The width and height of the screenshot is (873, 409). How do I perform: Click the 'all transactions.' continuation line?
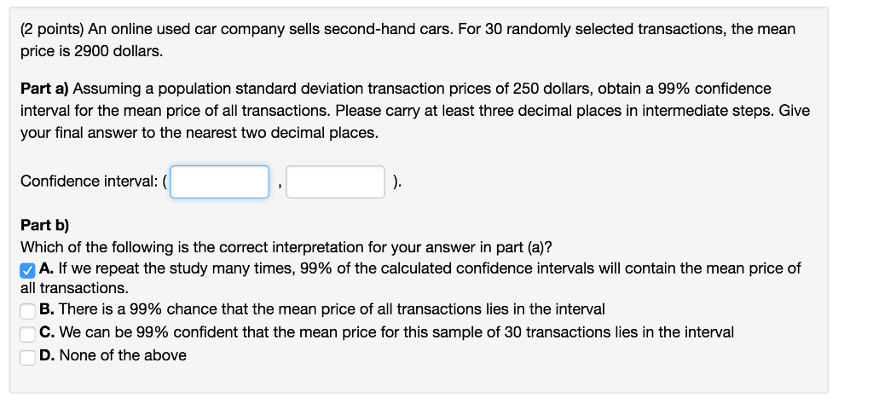tap(75, 288)
